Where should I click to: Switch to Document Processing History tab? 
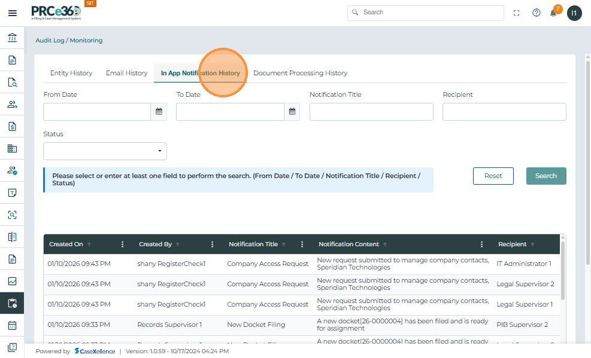tap(300, 73)
